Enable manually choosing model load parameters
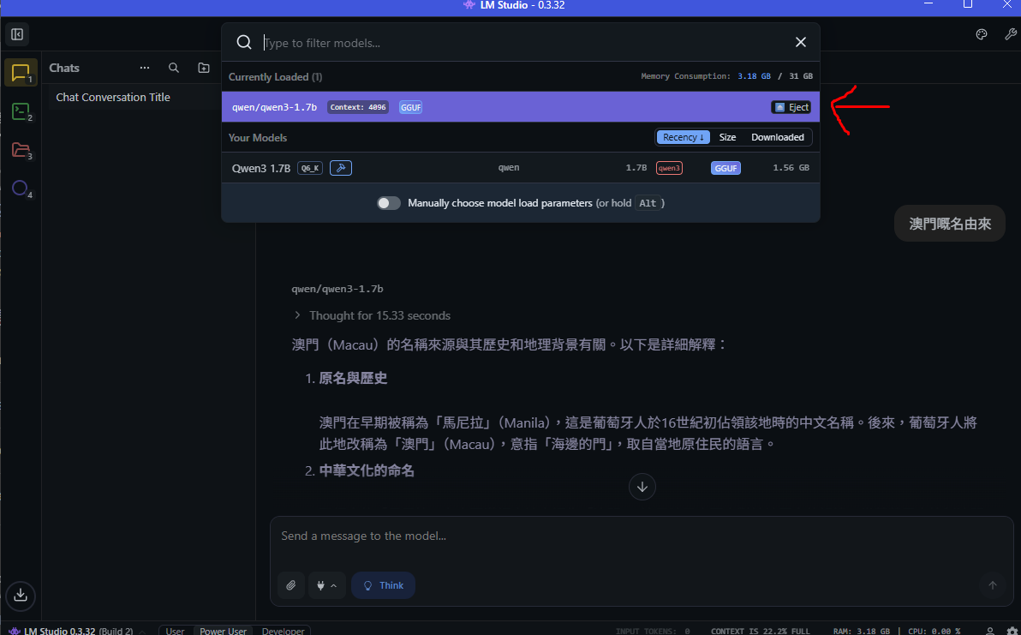The width and height of the screenshot is (1021, 635). [388, 203]
